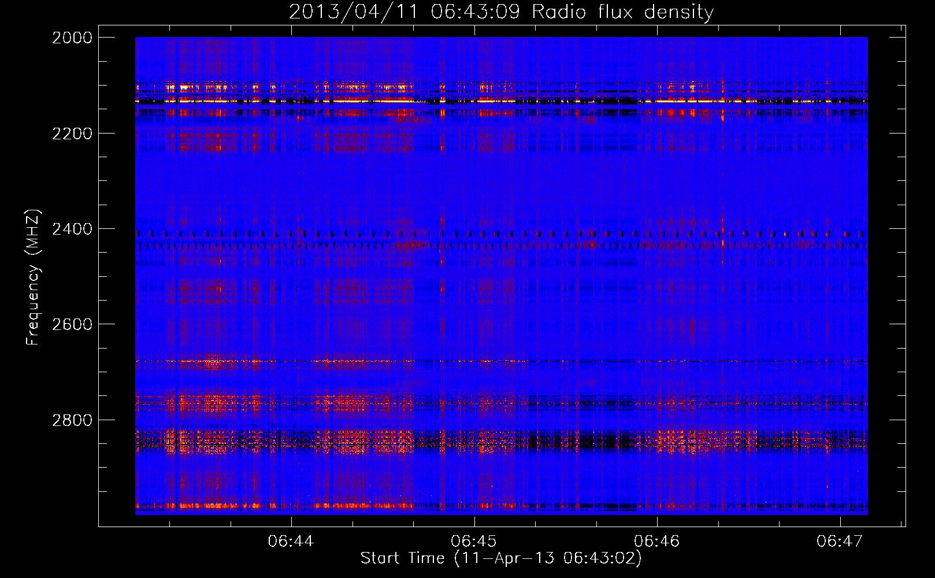This screenshot has height=578, width=935.
Task: Click the 2200 frequency tick label
Action: (72, 134)
